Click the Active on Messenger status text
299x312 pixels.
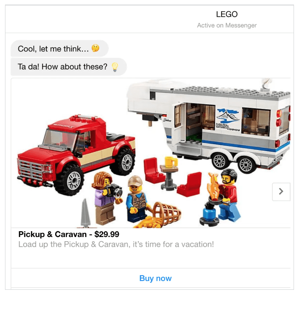(227, 26)
